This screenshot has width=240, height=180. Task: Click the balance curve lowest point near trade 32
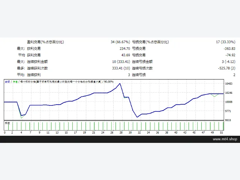tap(137, 117)
